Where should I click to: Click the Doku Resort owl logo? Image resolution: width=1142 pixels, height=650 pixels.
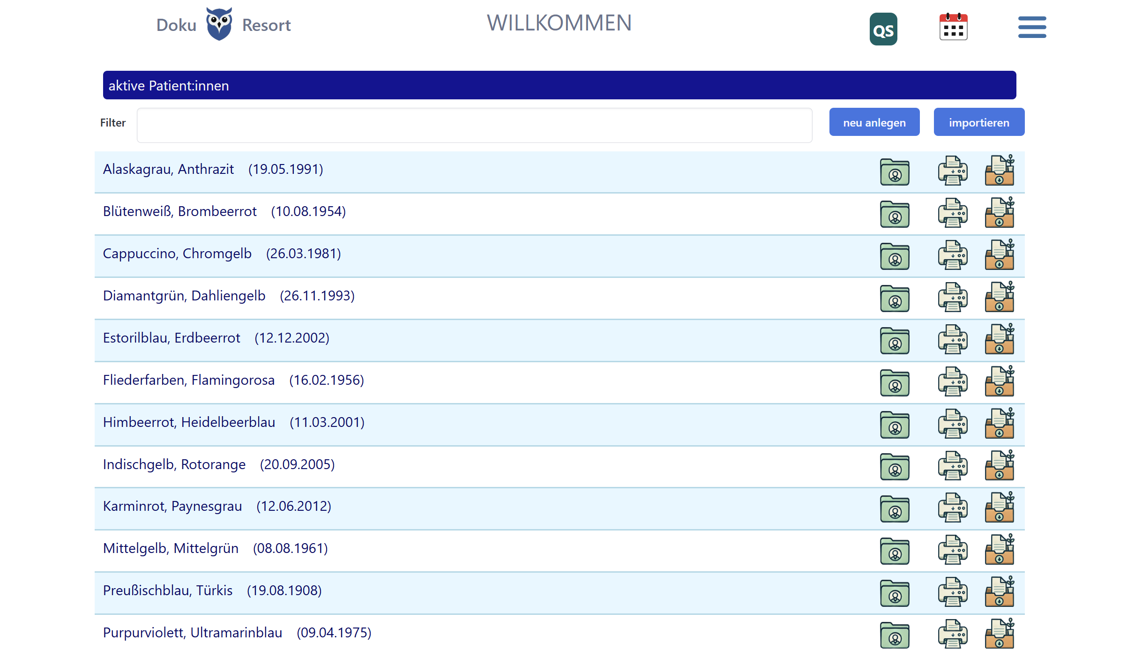(219, 24)
